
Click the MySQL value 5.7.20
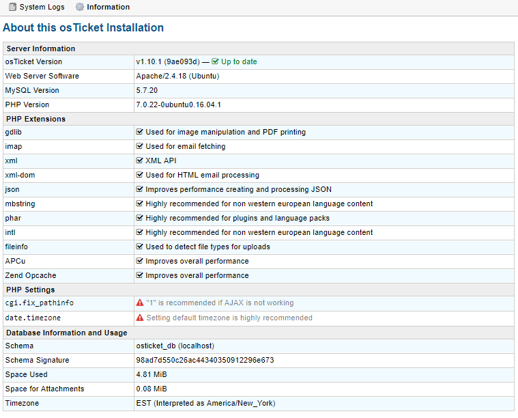[x=147, y=90]
